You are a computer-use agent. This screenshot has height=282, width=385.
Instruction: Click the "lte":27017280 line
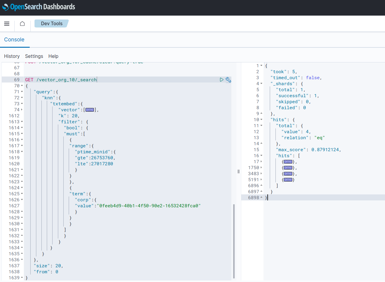94,164
